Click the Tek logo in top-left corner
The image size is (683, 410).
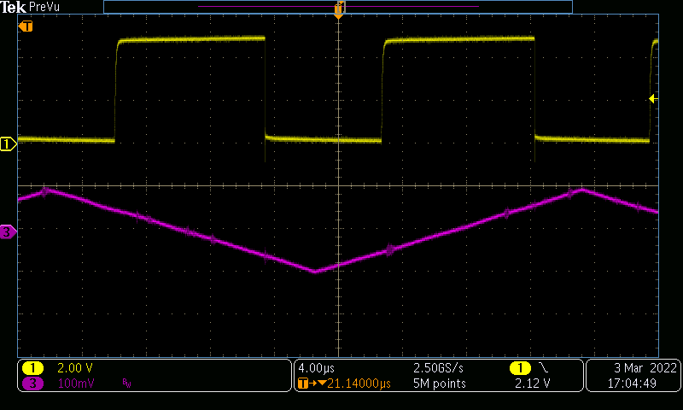[14, 7]
